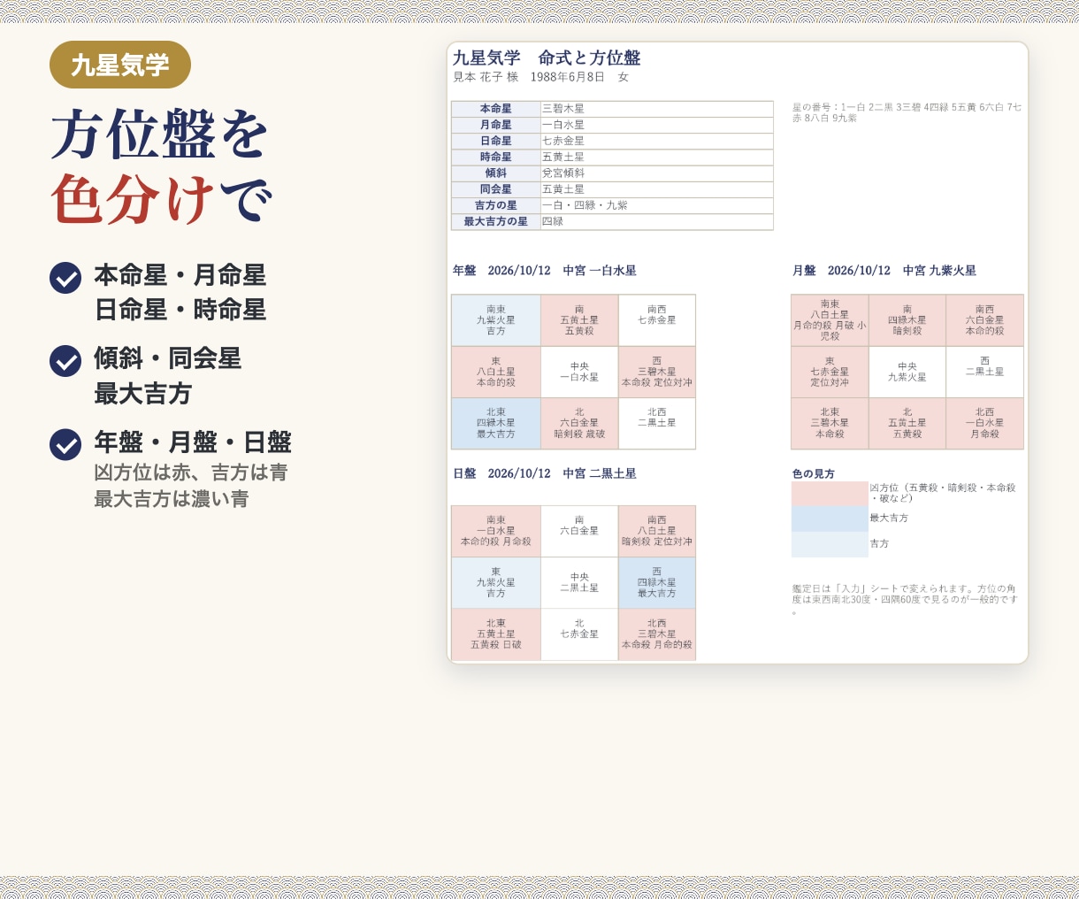Screen dimensions: 1079x899
Task: Click the 星の番号 reference note
Action: [x=907, y=112]
